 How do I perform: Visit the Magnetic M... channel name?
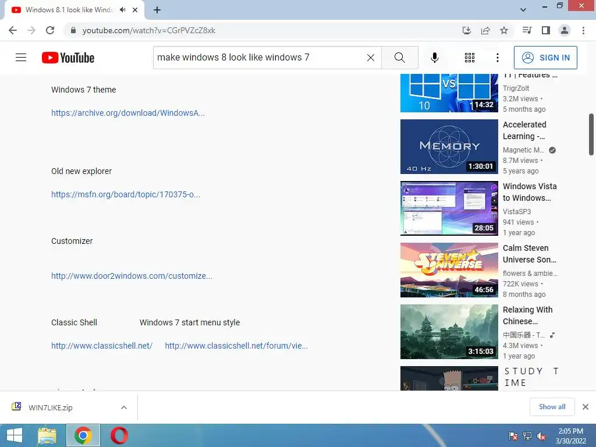[523, 150]
